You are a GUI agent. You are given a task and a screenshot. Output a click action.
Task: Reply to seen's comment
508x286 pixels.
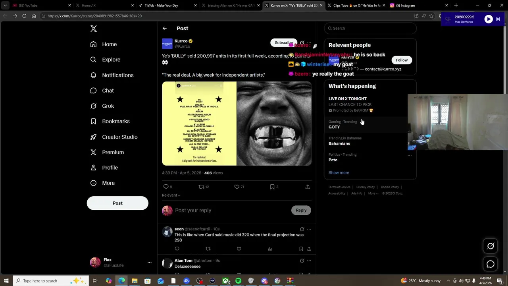177,249
